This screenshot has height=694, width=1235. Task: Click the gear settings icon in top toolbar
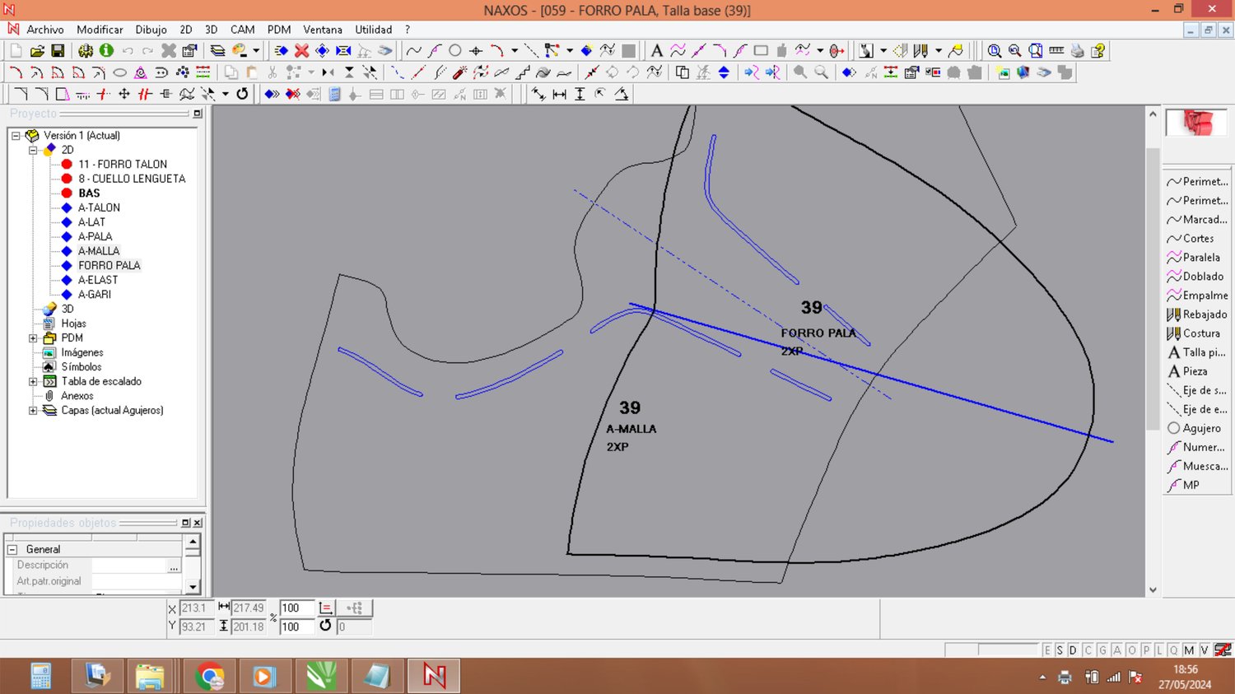[x=86, y=51]
